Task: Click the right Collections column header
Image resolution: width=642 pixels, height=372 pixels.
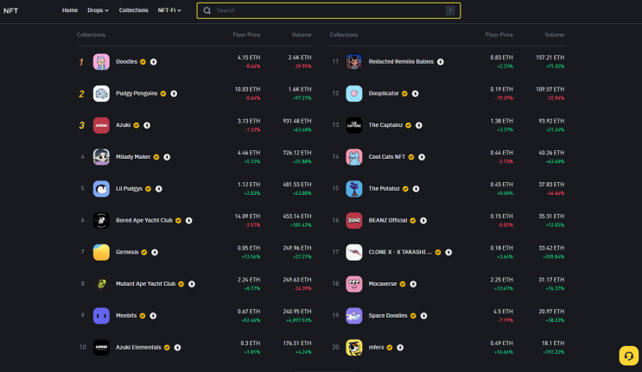Action: coord(344,35)
